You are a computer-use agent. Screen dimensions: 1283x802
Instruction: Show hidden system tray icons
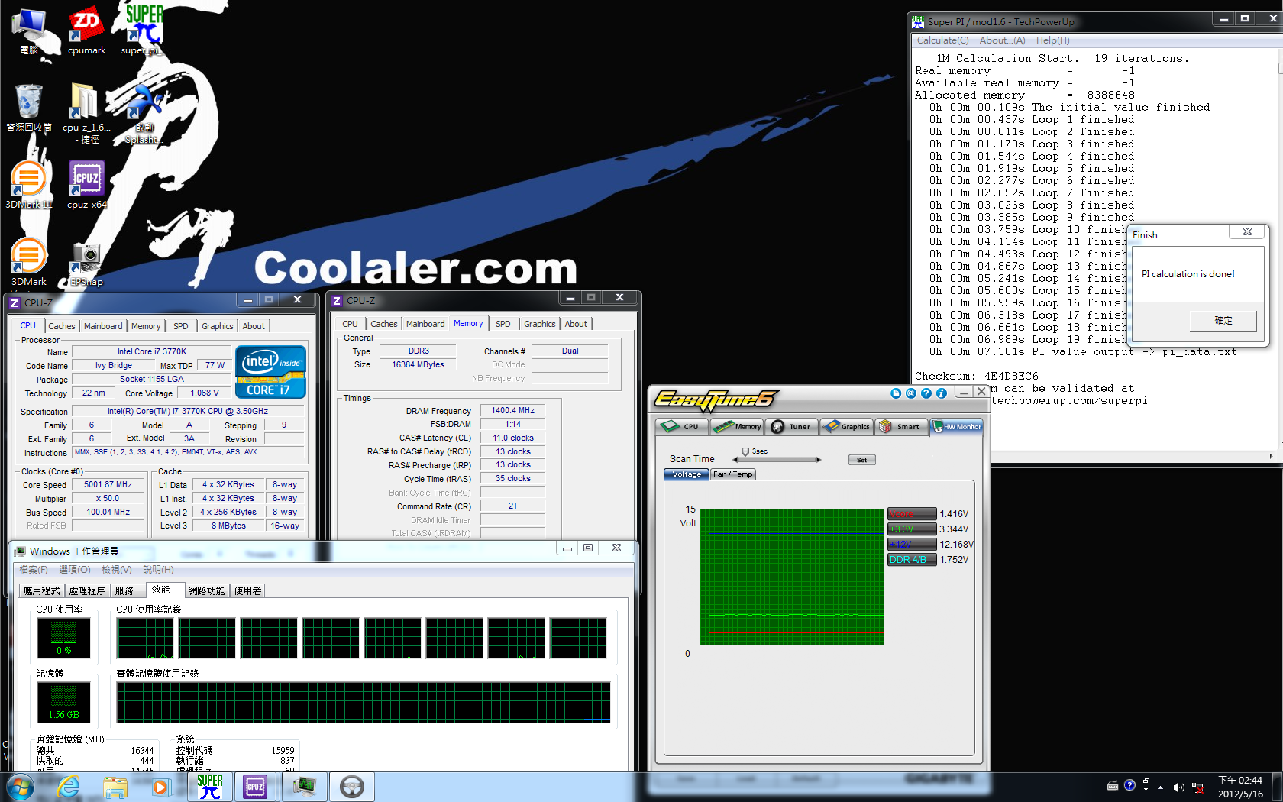(x=1160, y=787)
